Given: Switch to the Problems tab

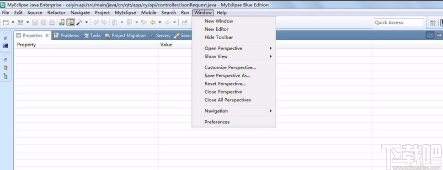Looking at the screenshot, I should pos(67,36).
